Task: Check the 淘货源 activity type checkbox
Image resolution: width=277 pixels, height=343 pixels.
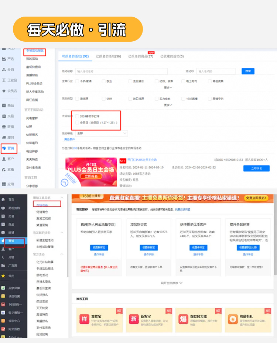Action: (x=77, y=98)
